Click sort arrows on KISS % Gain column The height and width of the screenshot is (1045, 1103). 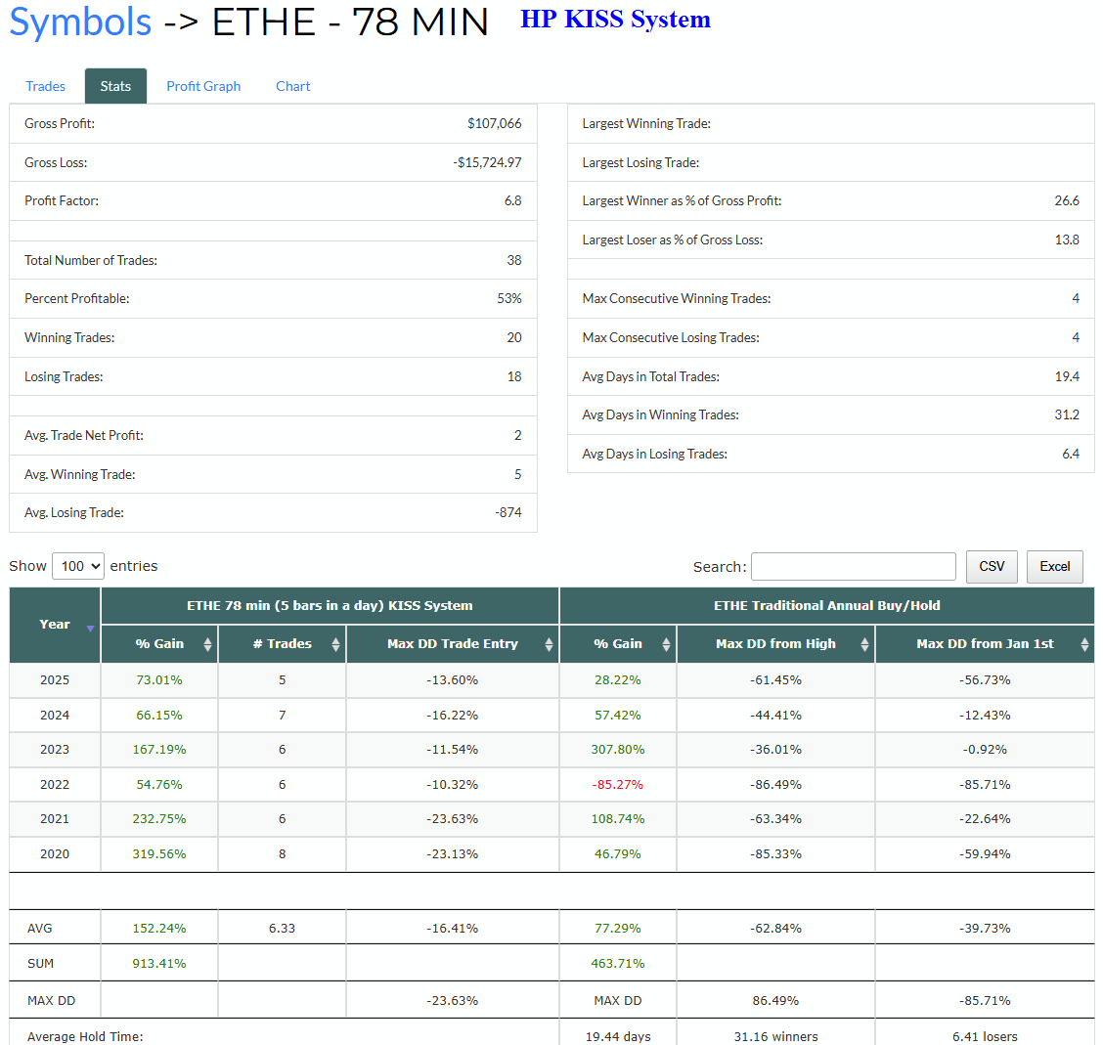point(207,644)
